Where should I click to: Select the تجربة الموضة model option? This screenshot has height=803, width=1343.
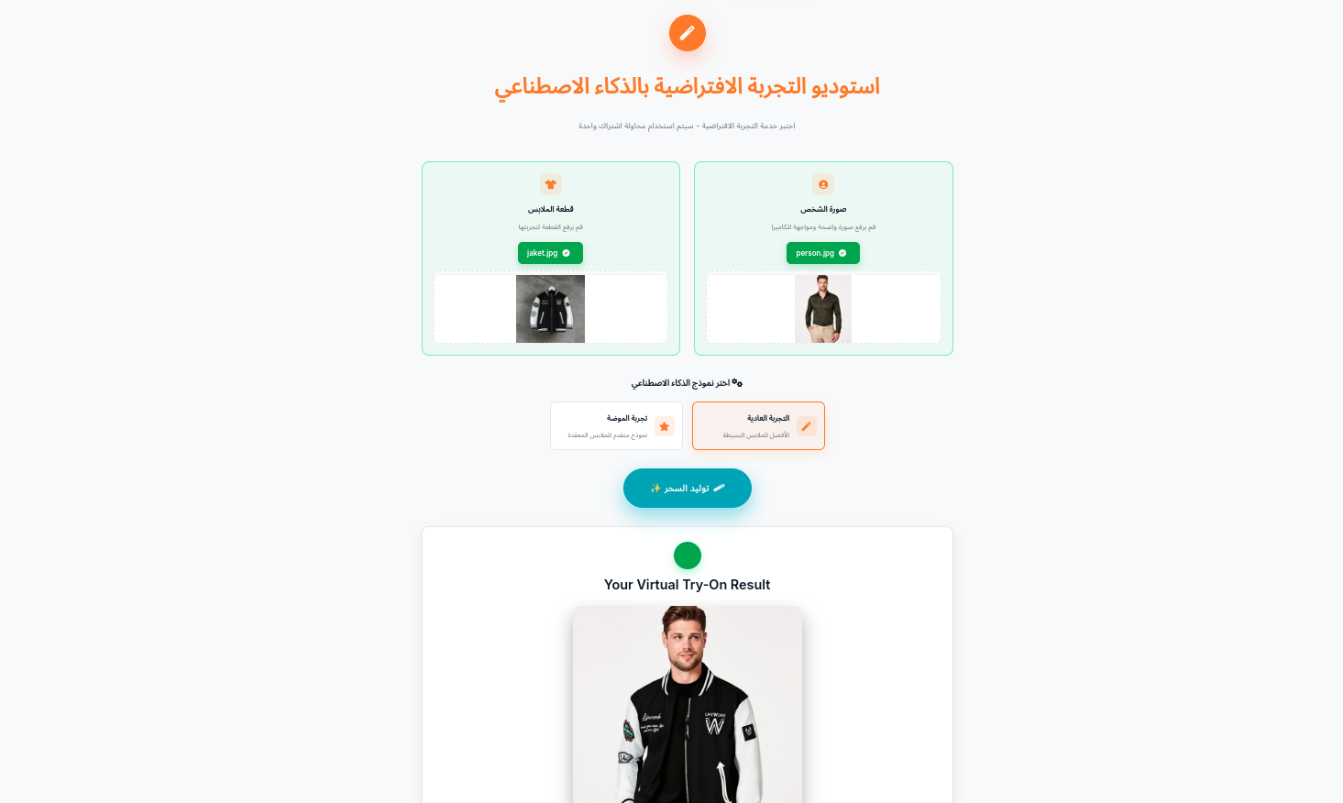(x=616, y=426)
